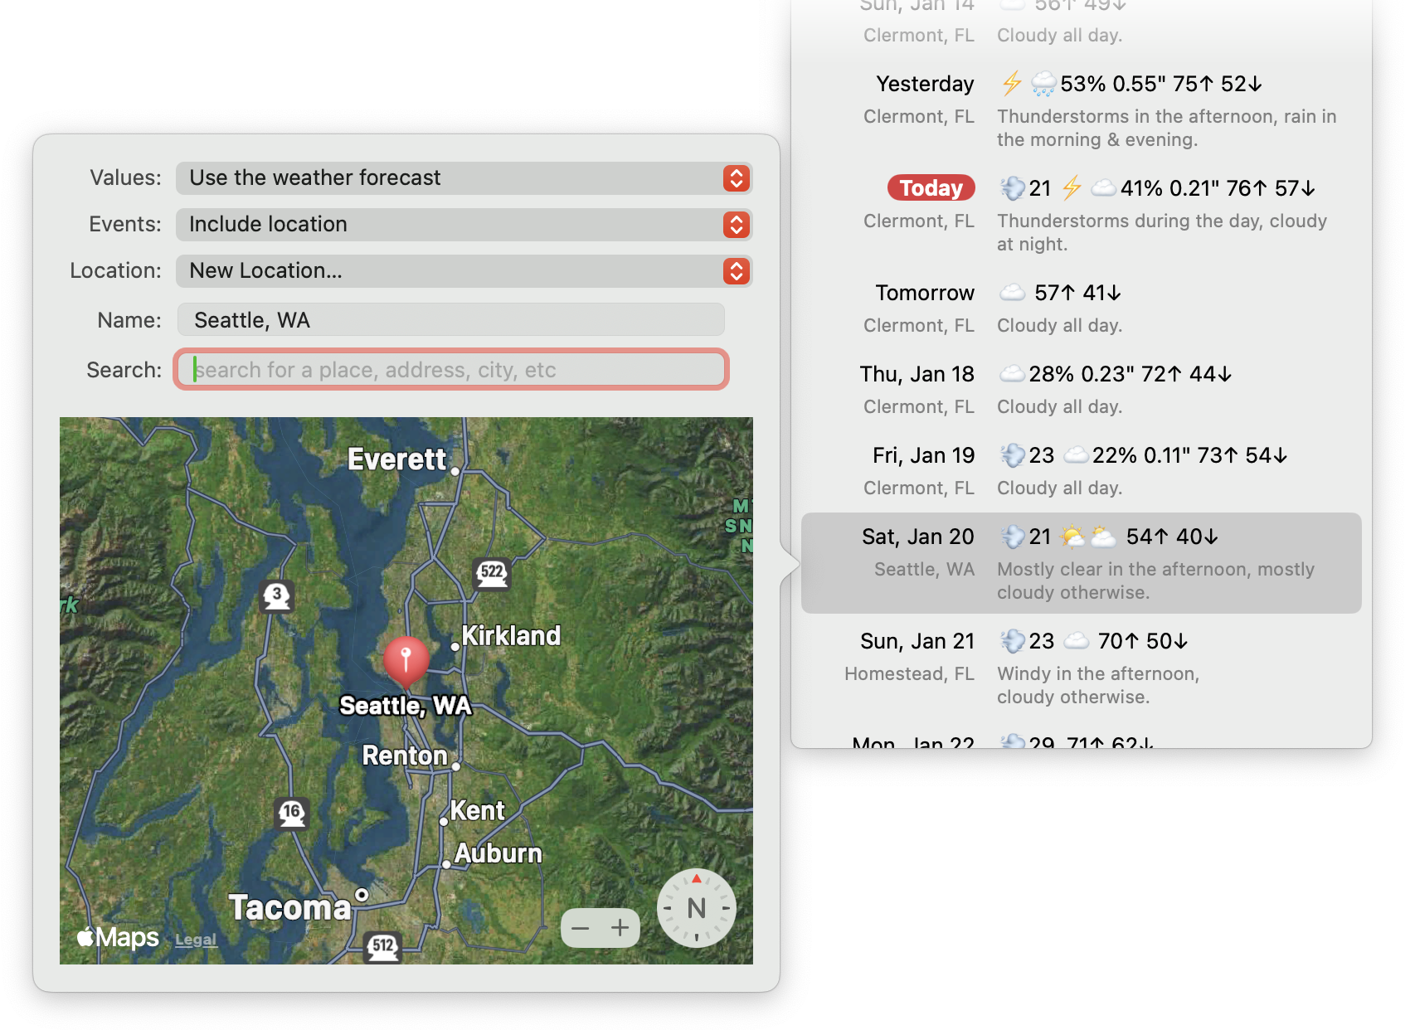Edit the Name field containing Seattle, WA
This screenshot has height=1030, width=1415.
point(450,320)
